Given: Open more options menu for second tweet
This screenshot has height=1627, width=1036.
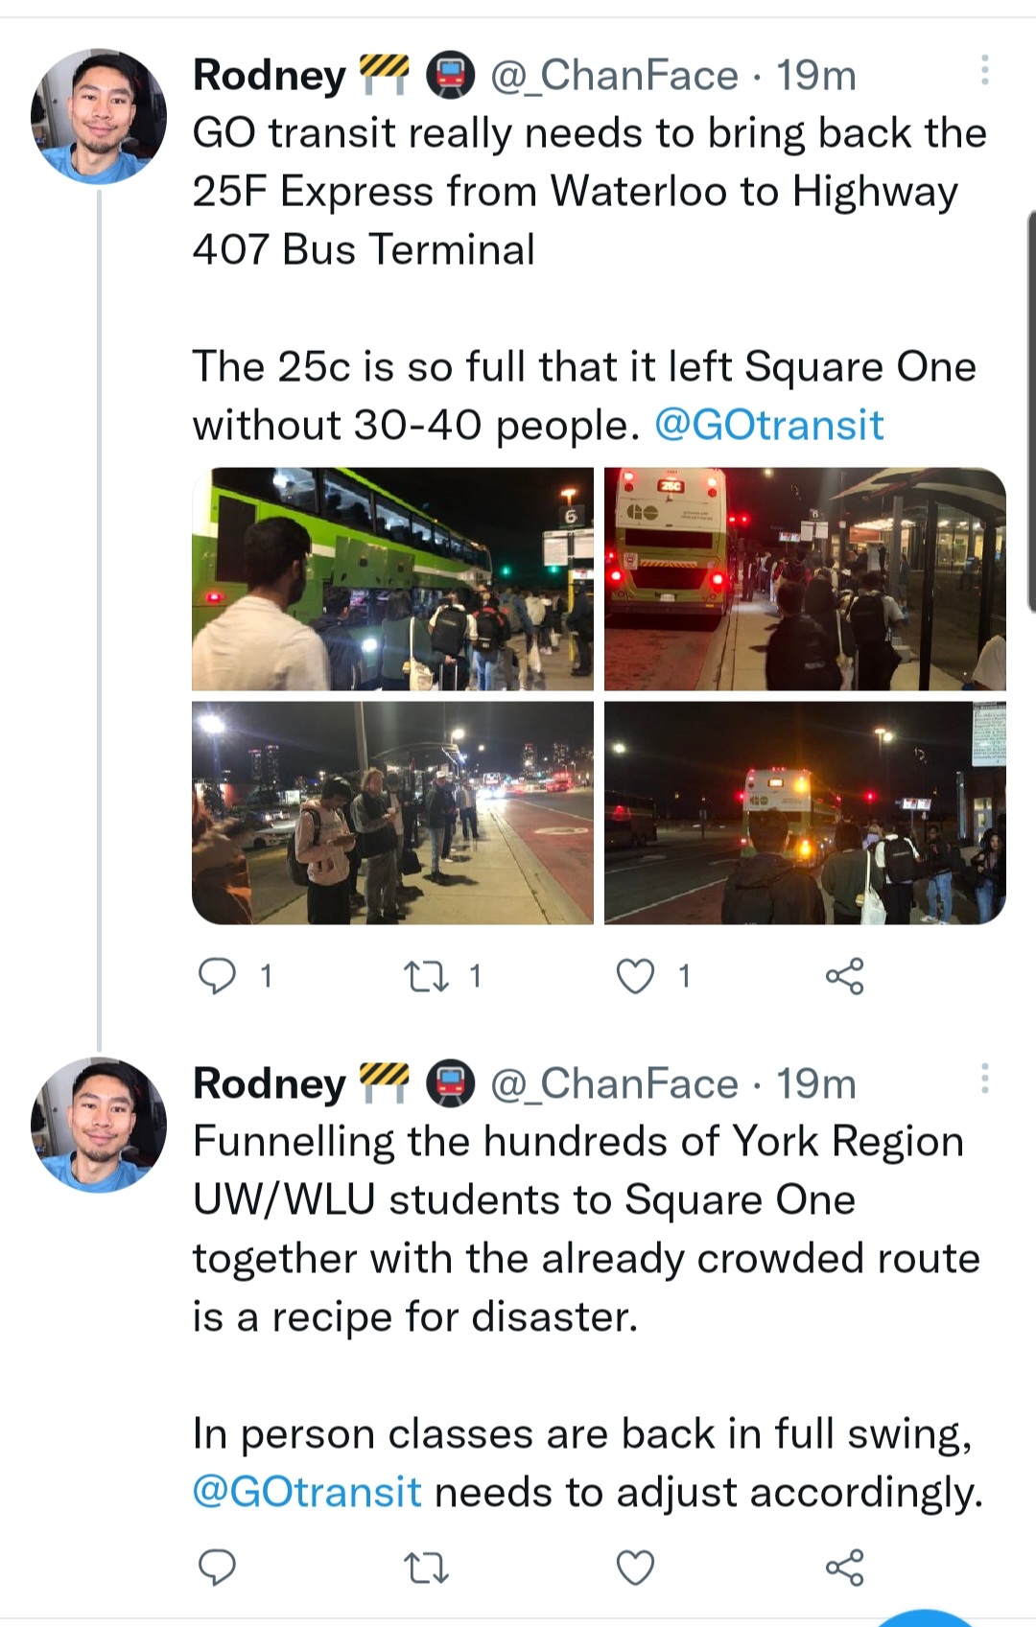Looking at the screenshot, I should tap(984, 1079).
